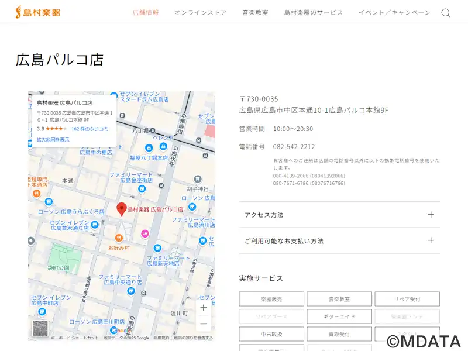The image size is (468, 351).
Task: Click the 胡子神社 shrine marker icon
Action: pyautogui.click(x=197, y=180)
